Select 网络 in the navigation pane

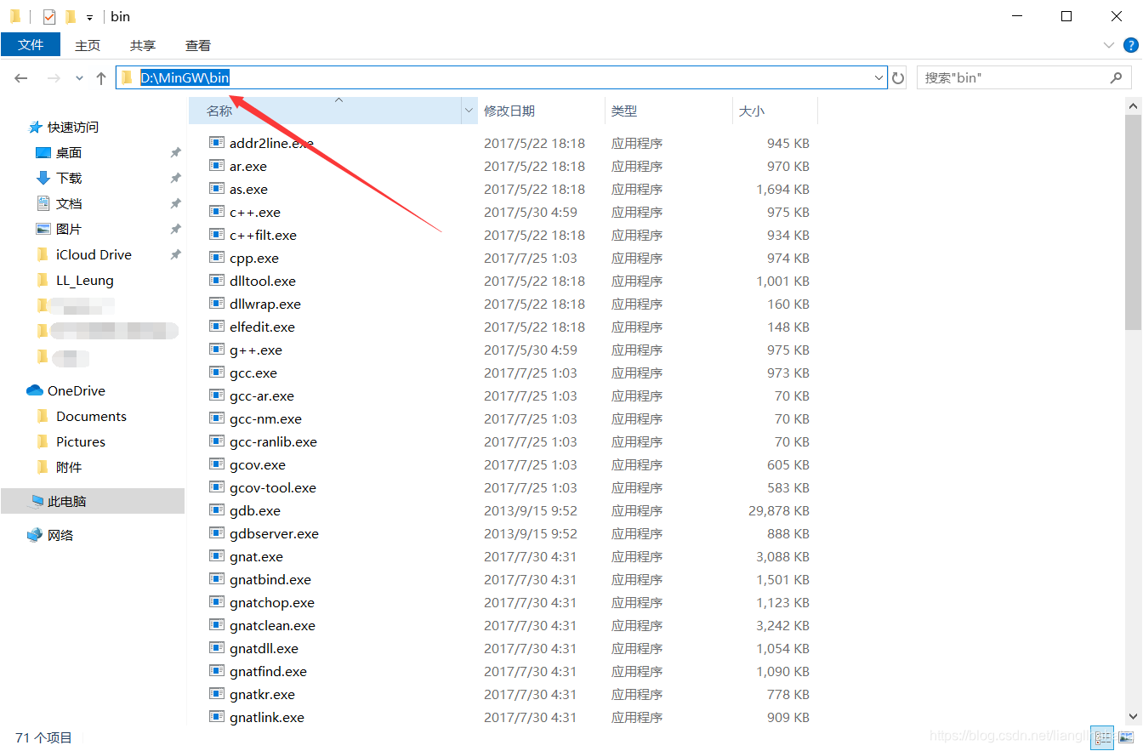(60, 535)
